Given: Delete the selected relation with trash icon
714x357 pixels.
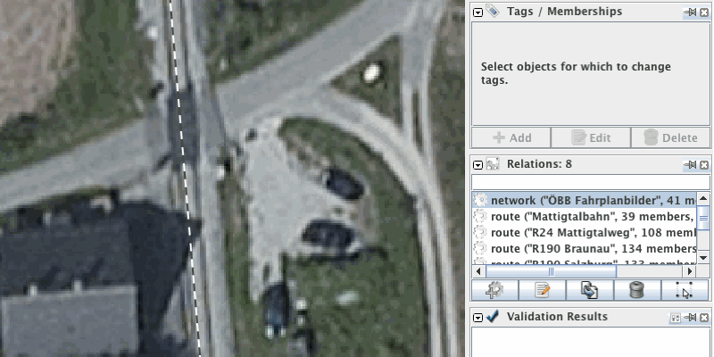Looking at the screenshot, I should point(636,289).
